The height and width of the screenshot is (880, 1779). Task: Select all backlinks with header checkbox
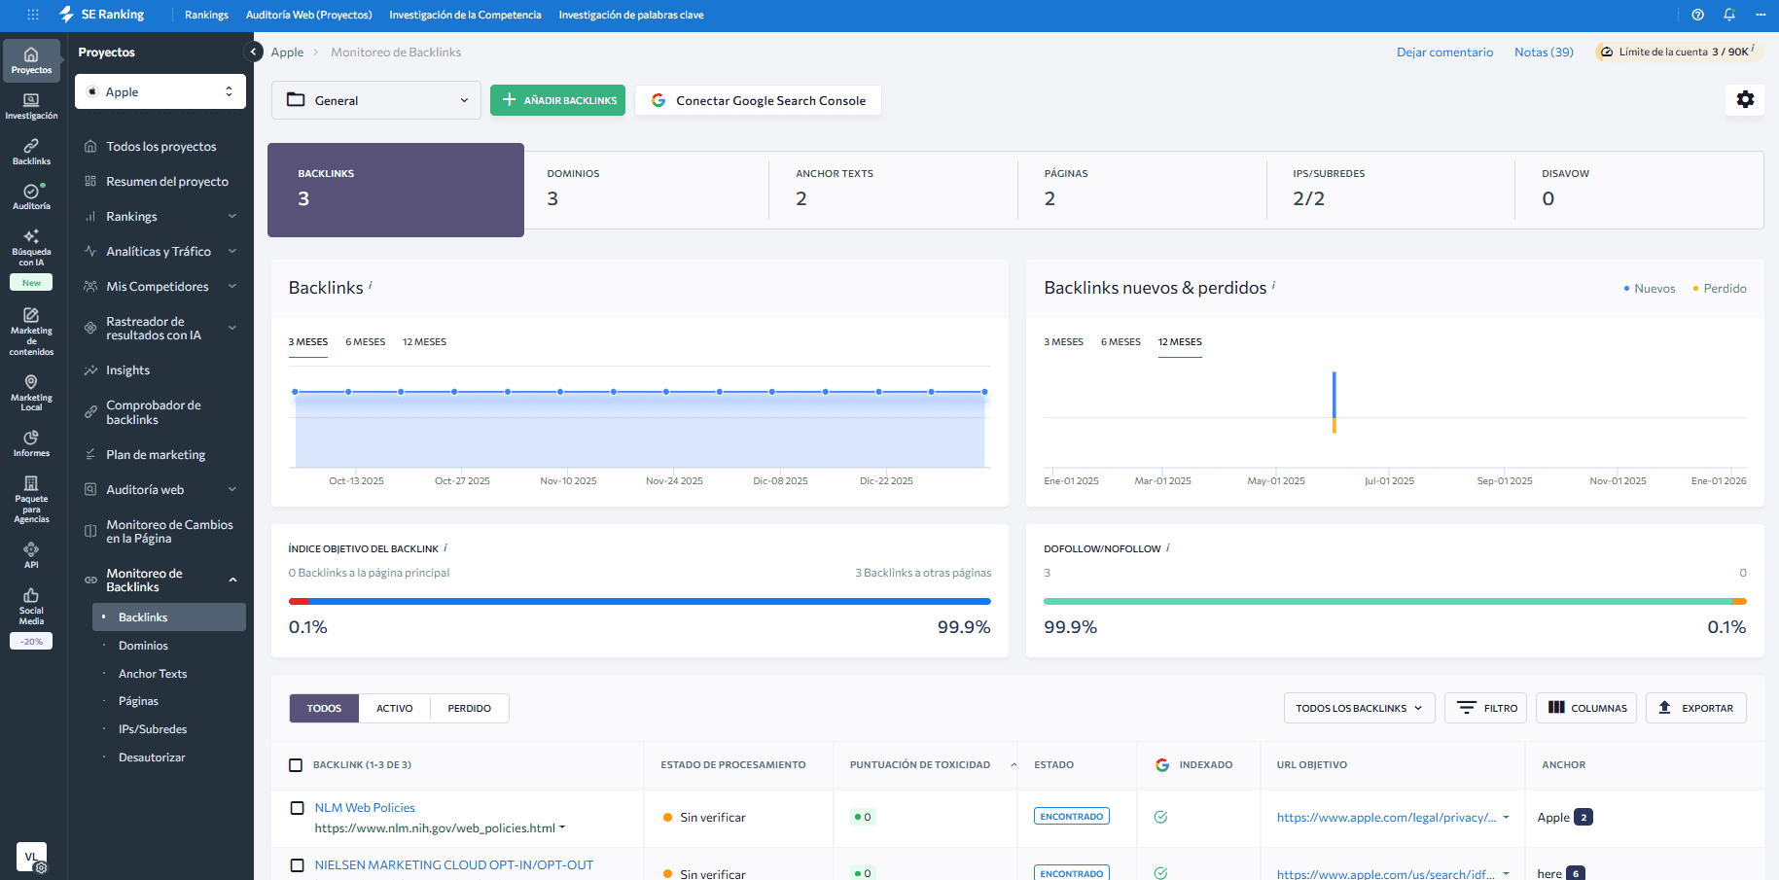(296, 765)
